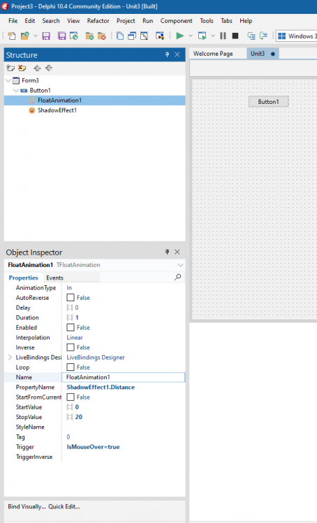
Task: Open the Project menu
Action: [126, 21]
